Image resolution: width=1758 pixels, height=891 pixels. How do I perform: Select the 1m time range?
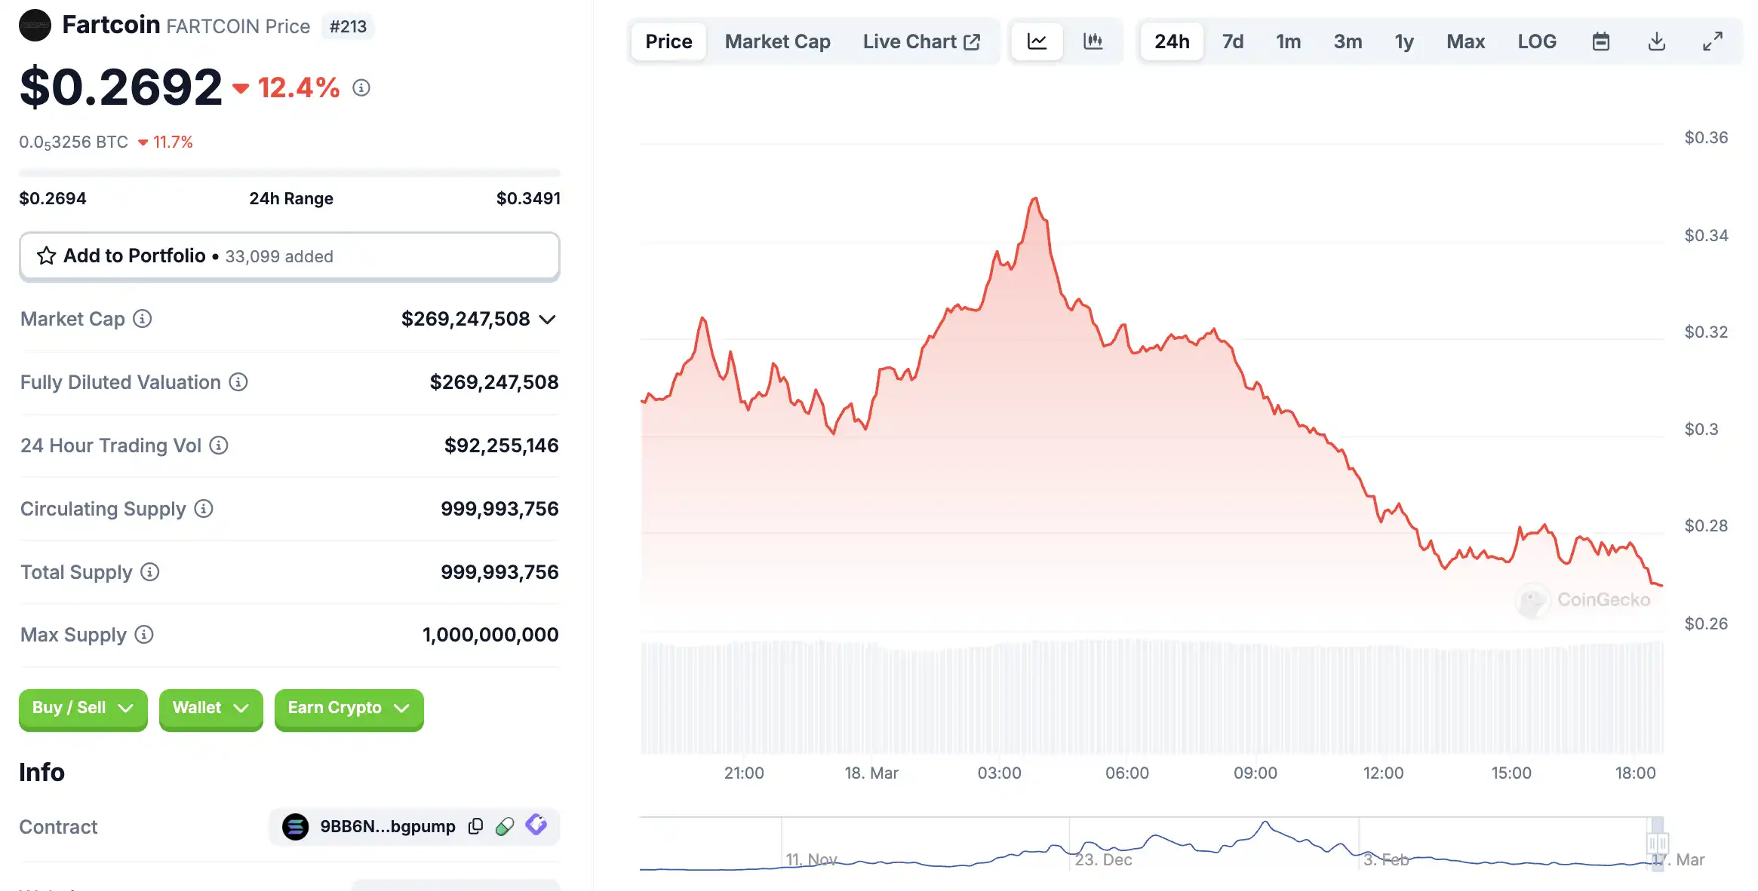1289,41
